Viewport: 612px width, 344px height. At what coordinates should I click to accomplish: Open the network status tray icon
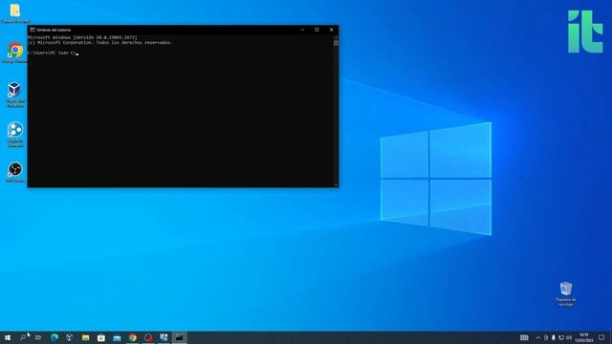tap(561, 337)
